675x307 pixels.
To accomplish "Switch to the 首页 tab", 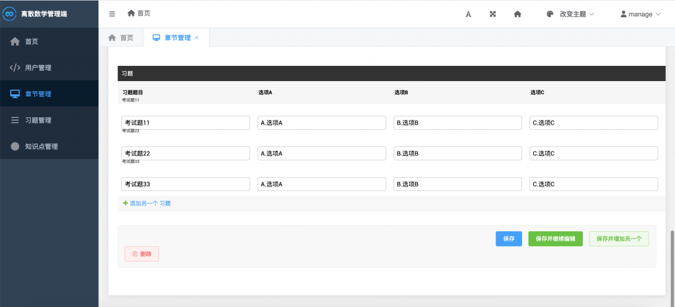I will pos(121,38).
